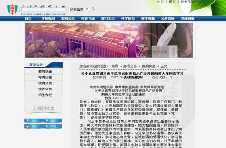The width and height of the screenshot is (226, 148).
Task: Open the 校长信箱 link in the header
Action: point(188,2)
